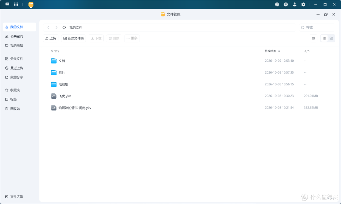Focus the 搜索 search field
Viewport: 341px width, 204px height.
point(317,28)
